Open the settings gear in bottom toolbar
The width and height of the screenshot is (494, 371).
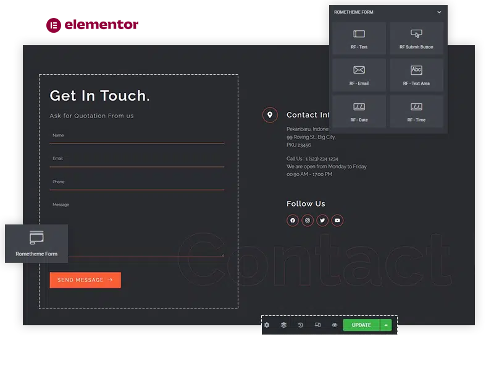pyautogui.click(x=267, y=325)
